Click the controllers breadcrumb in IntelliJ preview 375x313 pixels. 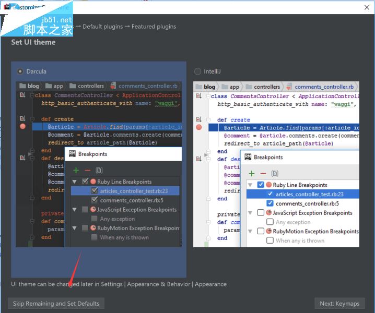click(263, 87)
